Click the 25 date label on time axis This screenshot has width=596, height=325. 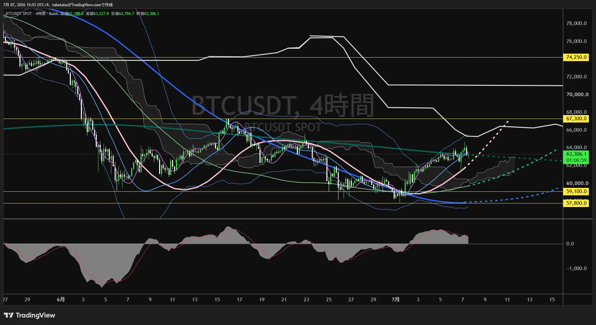329,300
